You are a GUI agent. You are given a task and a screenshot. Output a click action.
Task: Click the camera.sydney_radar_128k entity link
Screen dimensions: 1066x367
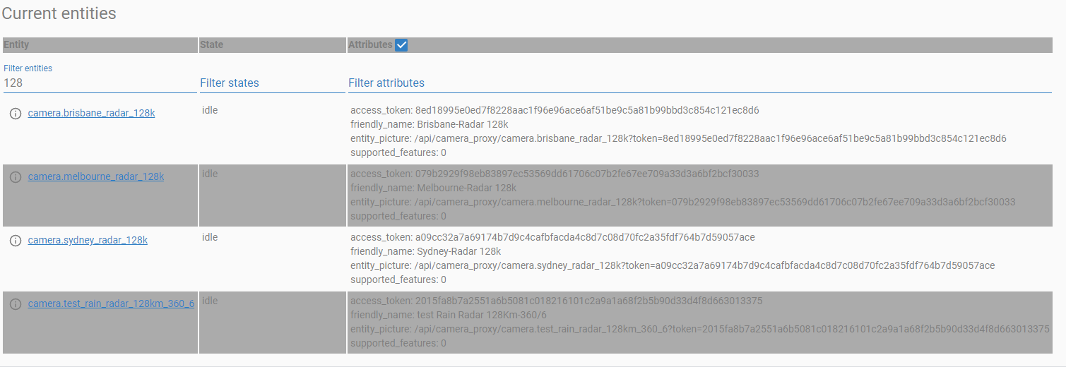pyautogui.click(x=88, y=240)
